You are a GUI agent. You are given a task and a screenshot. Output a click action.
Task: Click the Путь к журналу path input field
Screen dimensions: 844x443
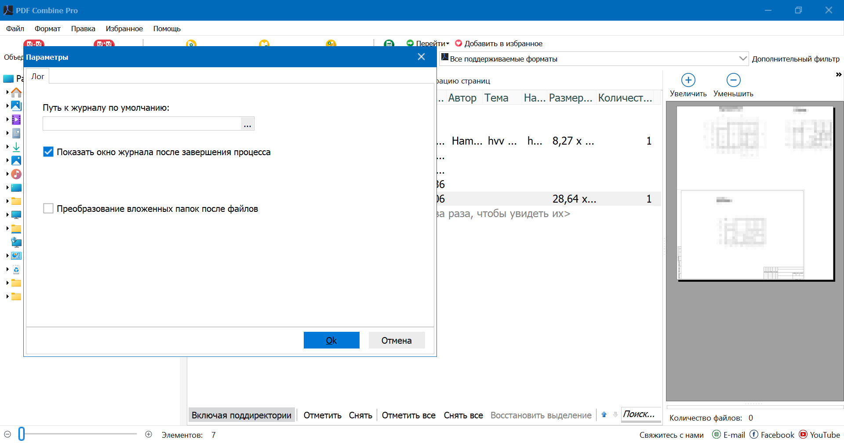142,123
